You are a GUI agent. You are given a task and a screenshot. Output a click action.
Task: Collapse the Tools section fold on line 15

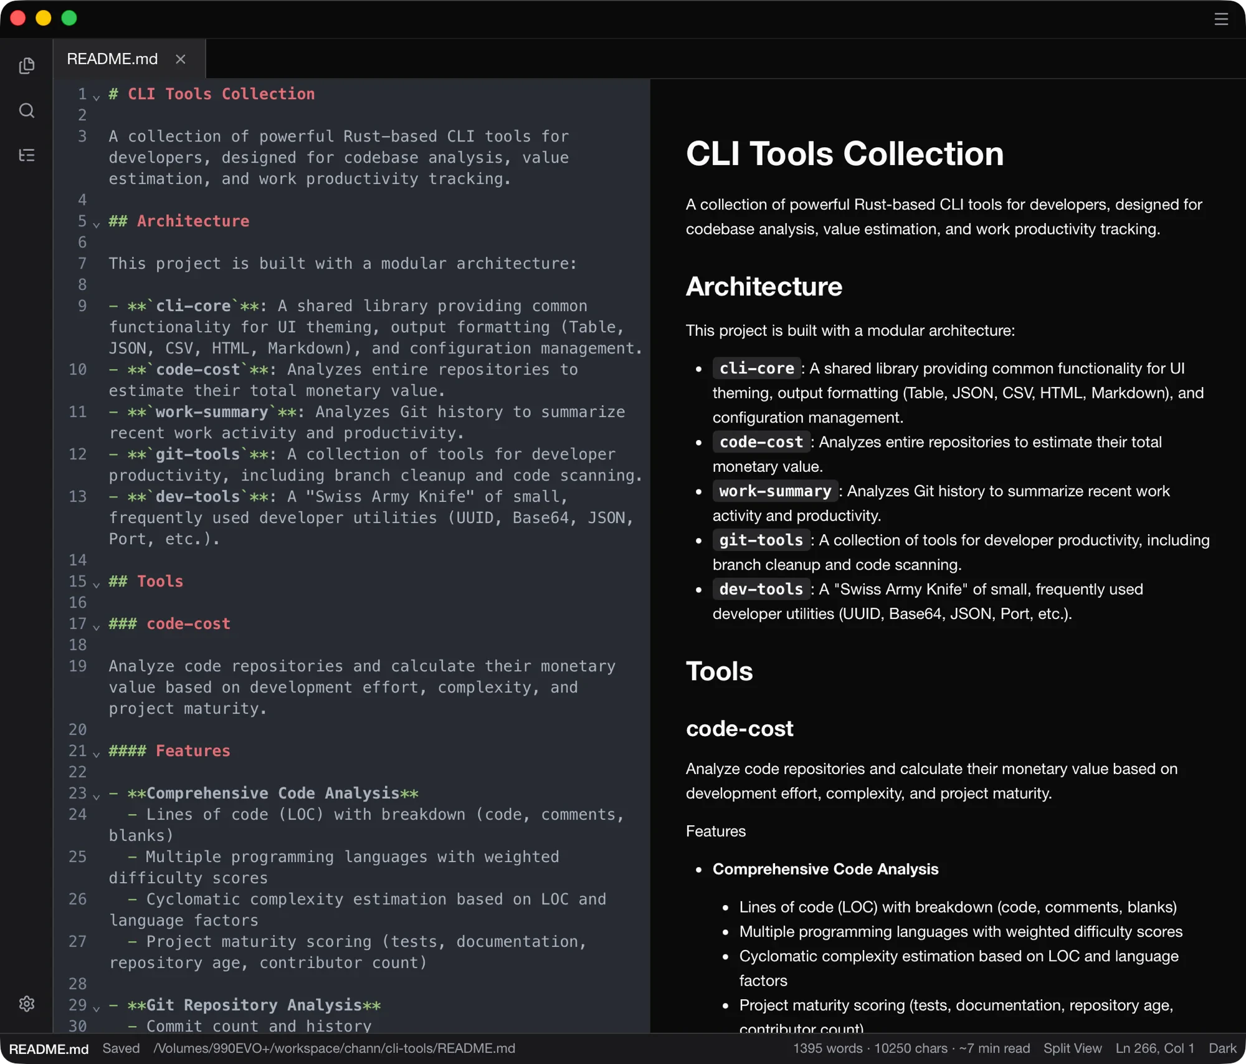(x=97, y=585)
